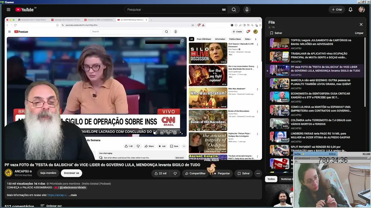Click the '933 mil inscritos' subscriber count
The height and width of the screenshot is (208, 371).
(x=23, y=175)
